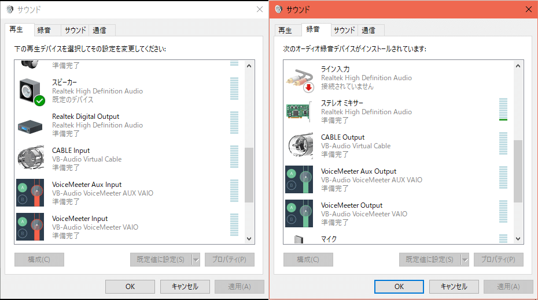Choose the VoiceMeeter Aux Input icon
Image resolution: width=538 pixels, height=300 pixels.
(30, 193)
